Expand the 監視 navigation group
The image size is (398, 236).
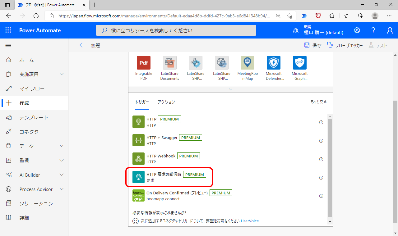point(62,160)
